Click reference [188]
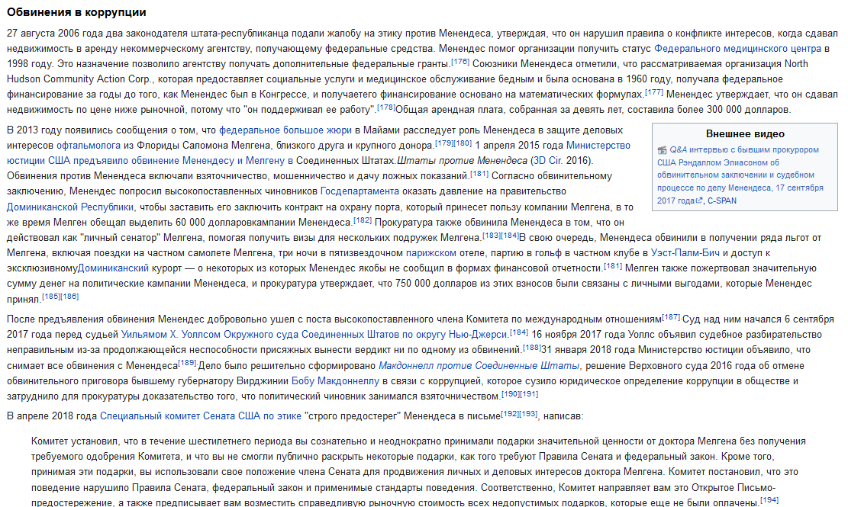848x507 pixels. (x=532, y=347)
